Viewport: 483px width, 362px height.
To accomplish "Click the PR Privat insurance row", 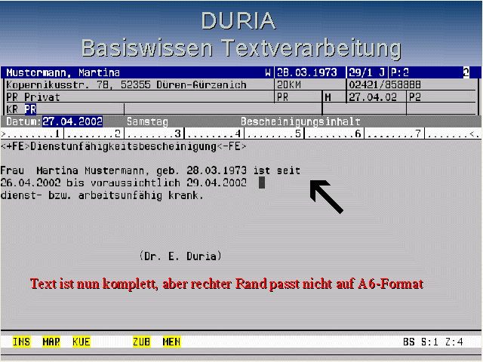I will tap(33, 97).
